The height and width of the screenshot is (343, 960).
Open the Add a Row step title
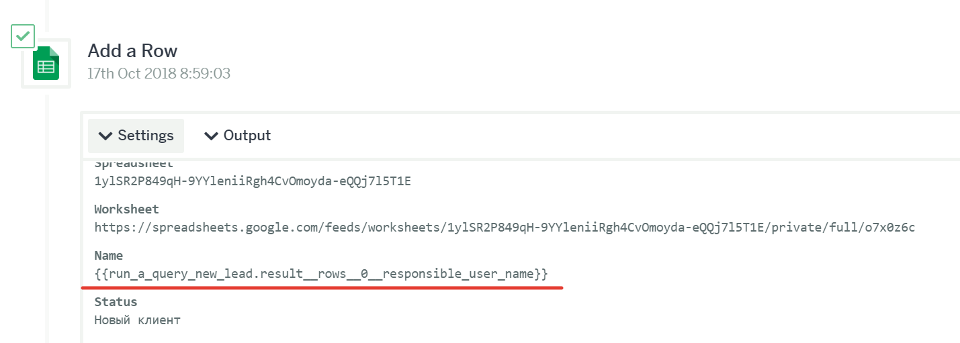tap(132, 50)
